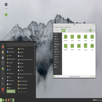Screen dimensions: 102x102
Task: Open the Modifica menu in file manager
Action: 57,27
